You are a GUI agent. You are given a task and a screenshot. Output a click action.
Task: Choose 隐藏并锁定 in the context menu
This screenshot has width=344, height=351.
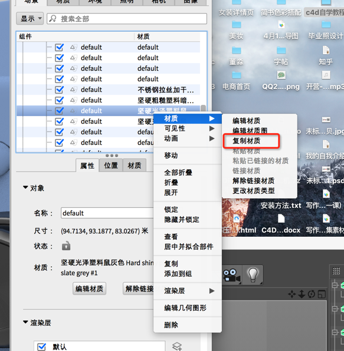[182, 219]
